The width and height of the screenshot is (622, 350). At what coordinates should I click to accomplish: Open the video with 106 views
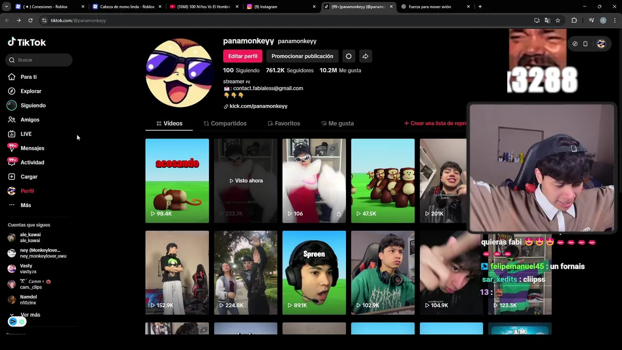[314, 181]
